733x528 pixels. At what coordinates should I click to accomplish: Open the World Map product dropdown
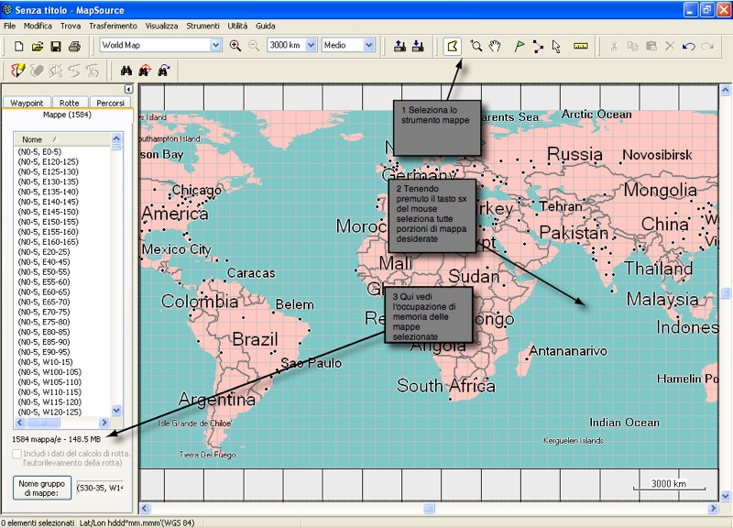tap(215, 45)
